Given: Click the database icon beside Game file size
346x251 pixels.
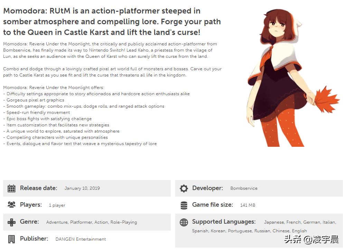Looking at the screenshot, I should [x=184, y=205].
